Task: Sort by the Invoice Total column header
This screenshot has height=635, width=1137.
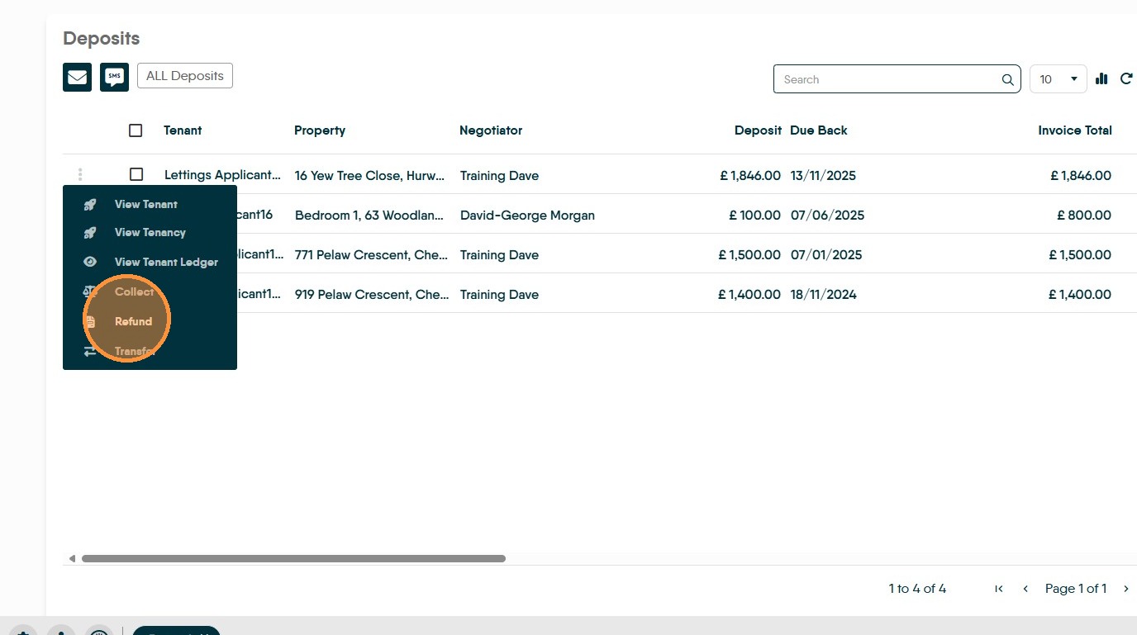Action: 1075,130
